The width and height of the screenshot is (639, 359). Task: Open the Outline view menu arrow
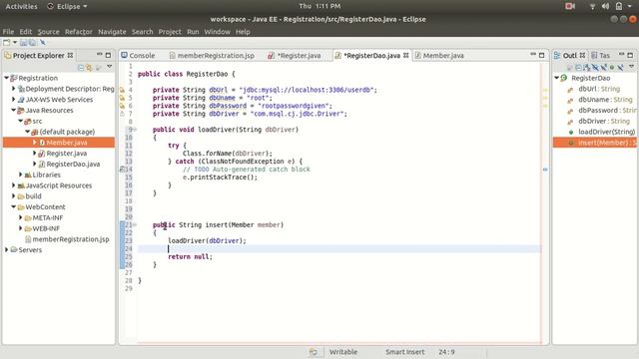(631, 67)
